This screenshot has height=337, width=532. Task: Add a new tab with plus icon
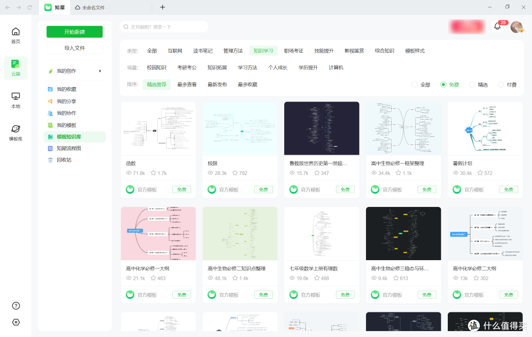coord(163,7)
